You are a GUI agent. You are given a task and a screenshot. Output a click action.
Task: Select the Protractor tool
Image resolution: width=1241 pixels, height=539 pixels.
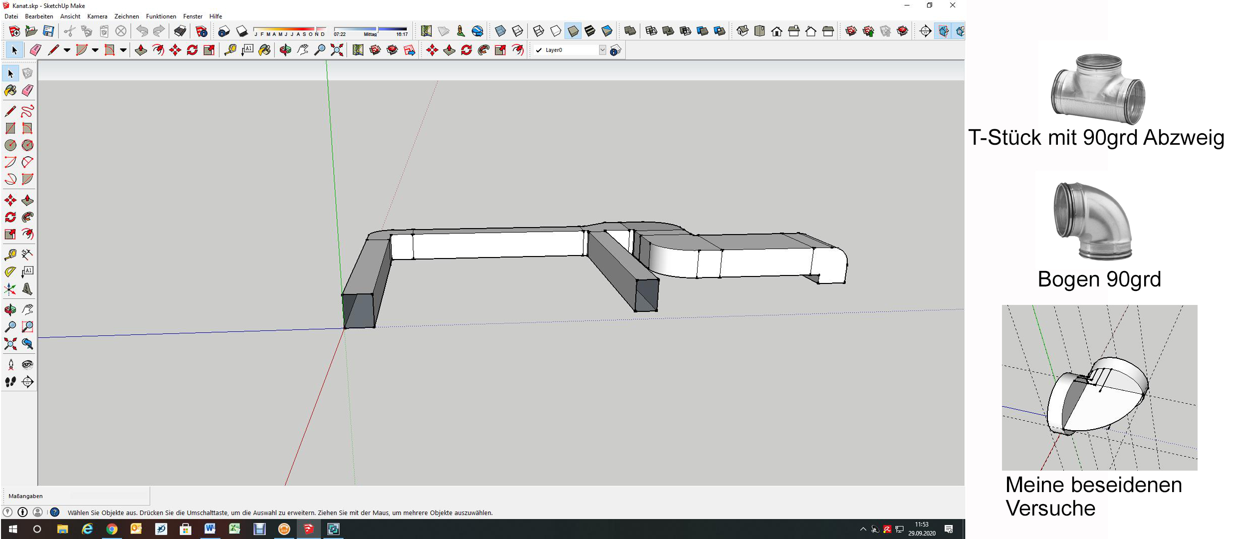pyautogui.click(x=10, y=271)
